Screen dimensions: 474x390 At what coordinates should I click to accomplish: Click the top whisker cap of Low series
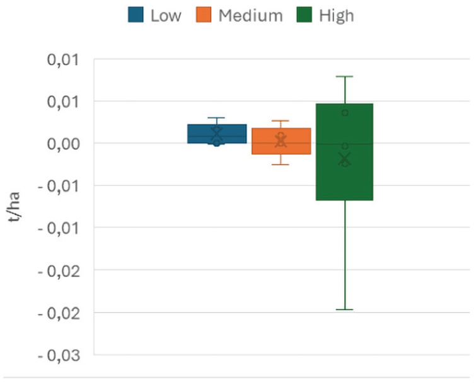[x=217, y=118]
